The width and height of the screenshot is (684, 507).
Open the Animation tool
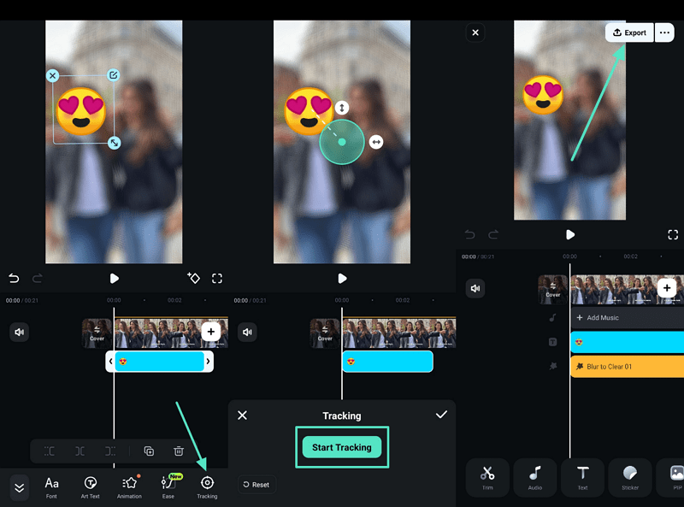(x=129, y=486)
